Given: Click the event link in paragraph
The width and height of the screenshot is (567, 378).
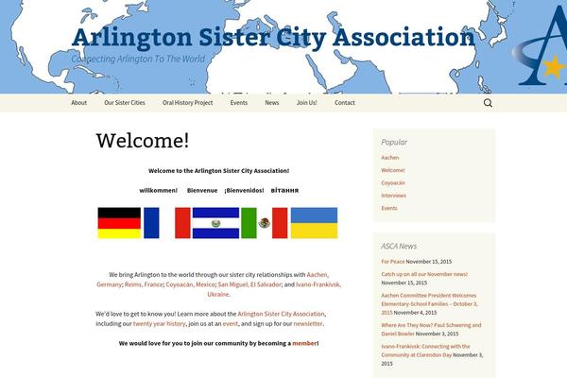Looking at the screenshot, I should click(x=231, y=323).
